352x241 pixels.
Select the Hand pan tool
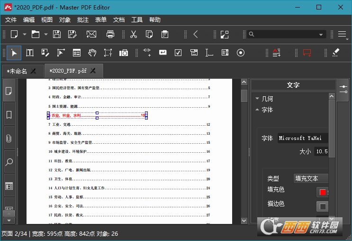tap(92, 53)
